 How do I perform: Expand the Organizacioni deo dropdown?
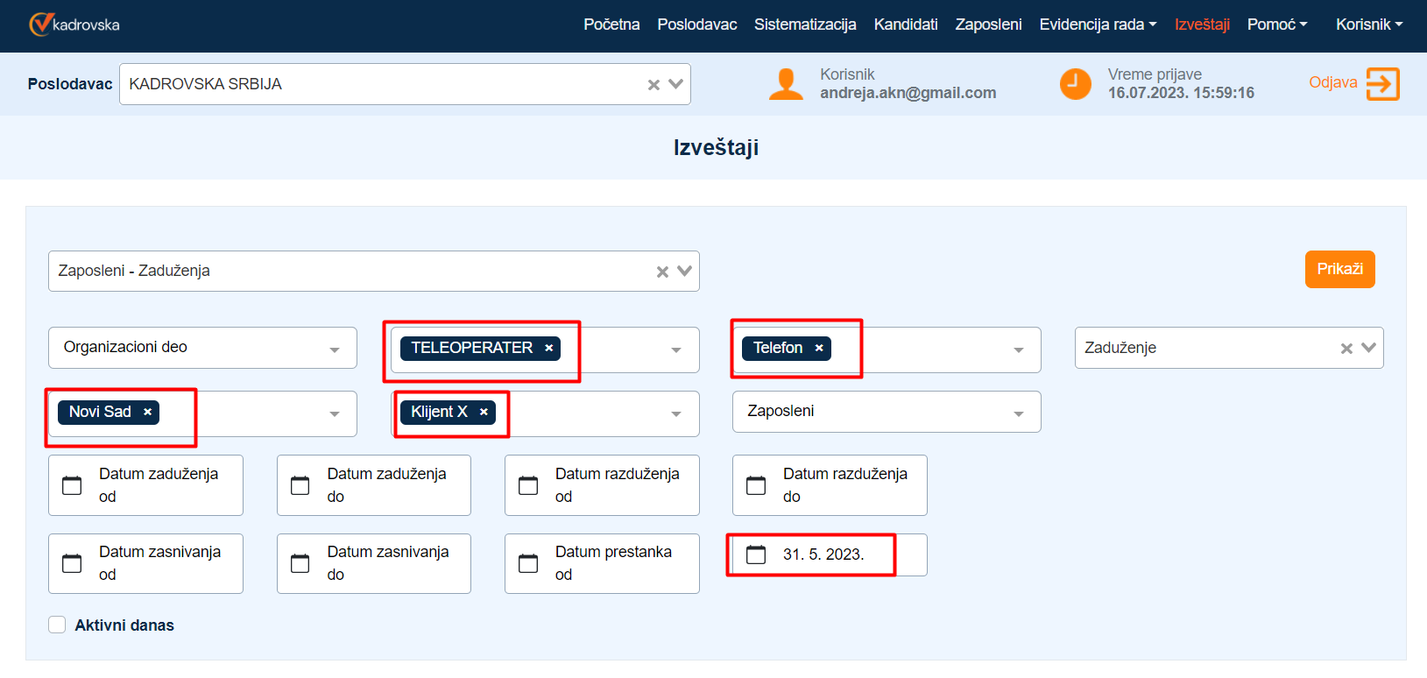coord(334,349)
